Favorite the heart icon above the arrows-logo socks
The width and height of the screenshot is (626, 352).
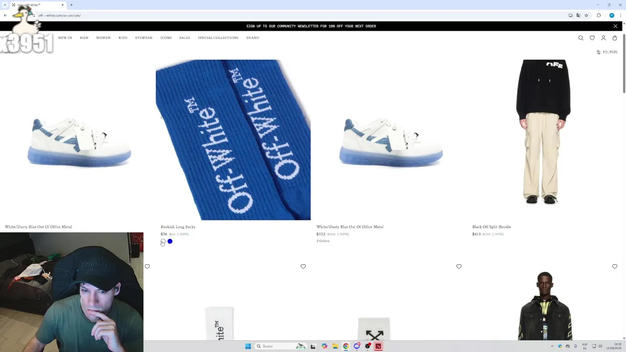click(459, 266)
